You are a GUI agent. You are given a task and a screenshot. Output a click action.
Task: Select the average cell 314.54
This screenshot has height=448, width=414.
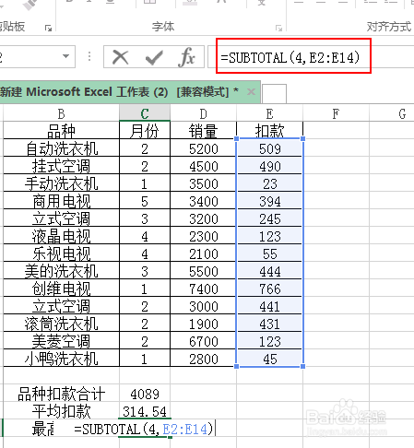145,411
